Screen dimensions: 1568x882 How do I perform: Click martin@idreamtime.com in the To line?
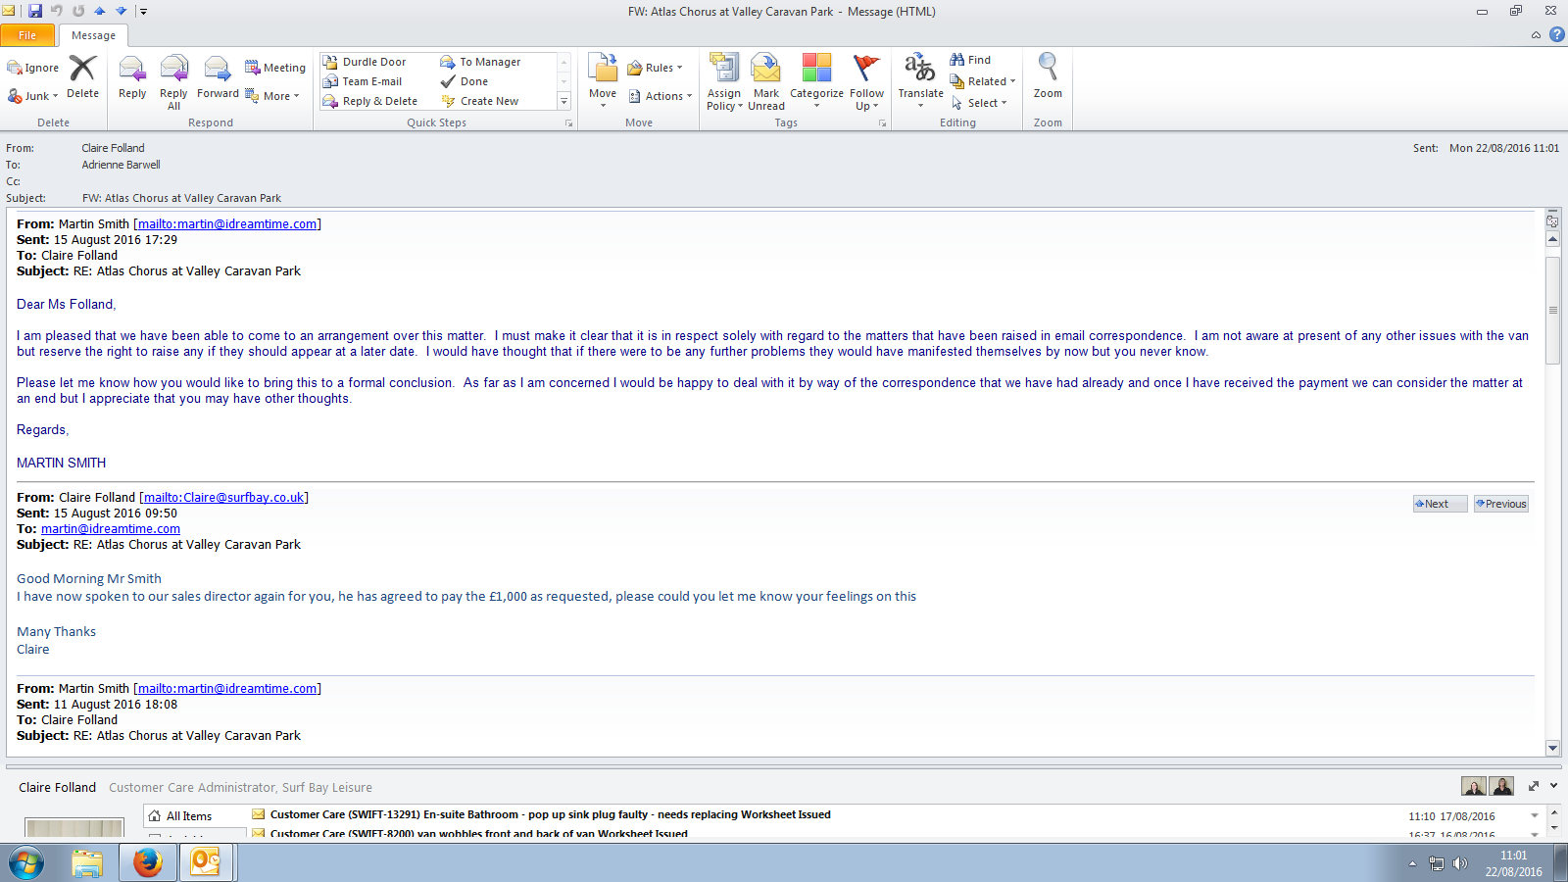coord(111,528)
